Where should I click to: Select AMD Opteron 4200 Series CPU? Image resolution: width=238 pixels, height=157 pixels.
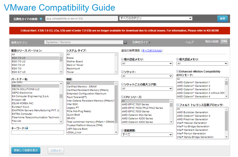click(x=145, y=118)
